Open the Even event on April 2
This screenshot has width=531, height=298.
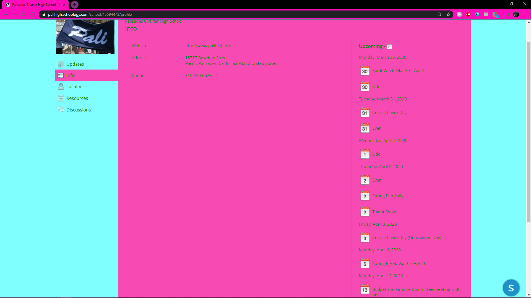coord(377,180)
